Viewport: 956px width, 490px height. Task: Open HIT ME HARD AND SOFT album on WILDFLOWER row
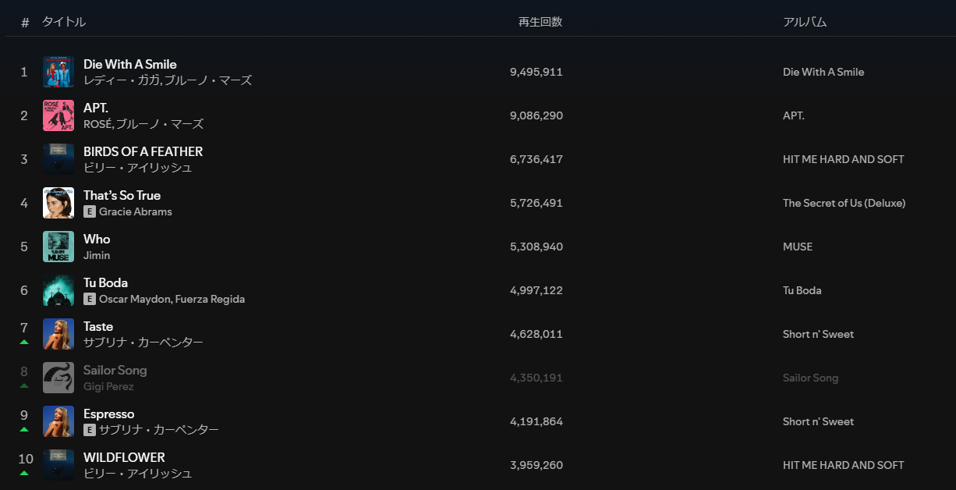coord(844,465)
